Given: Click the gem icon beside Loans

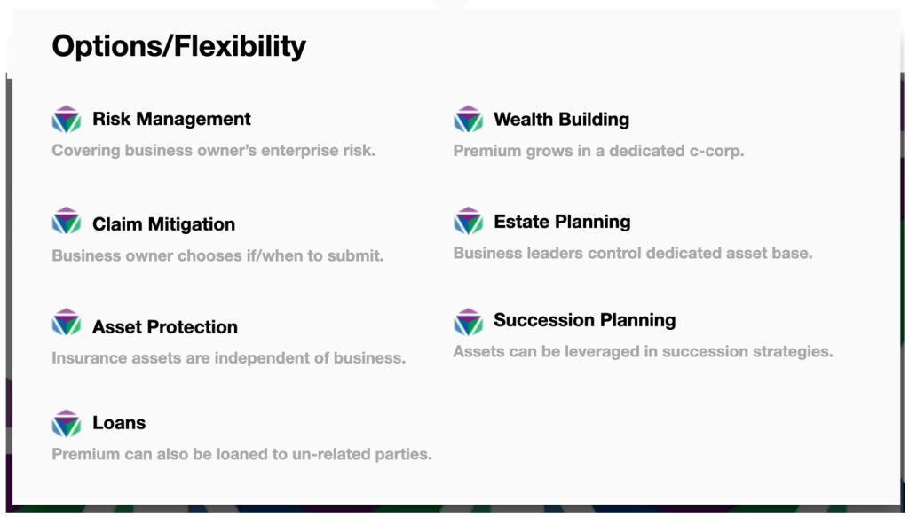Looking at the screenshot, I should pos(66,424).
